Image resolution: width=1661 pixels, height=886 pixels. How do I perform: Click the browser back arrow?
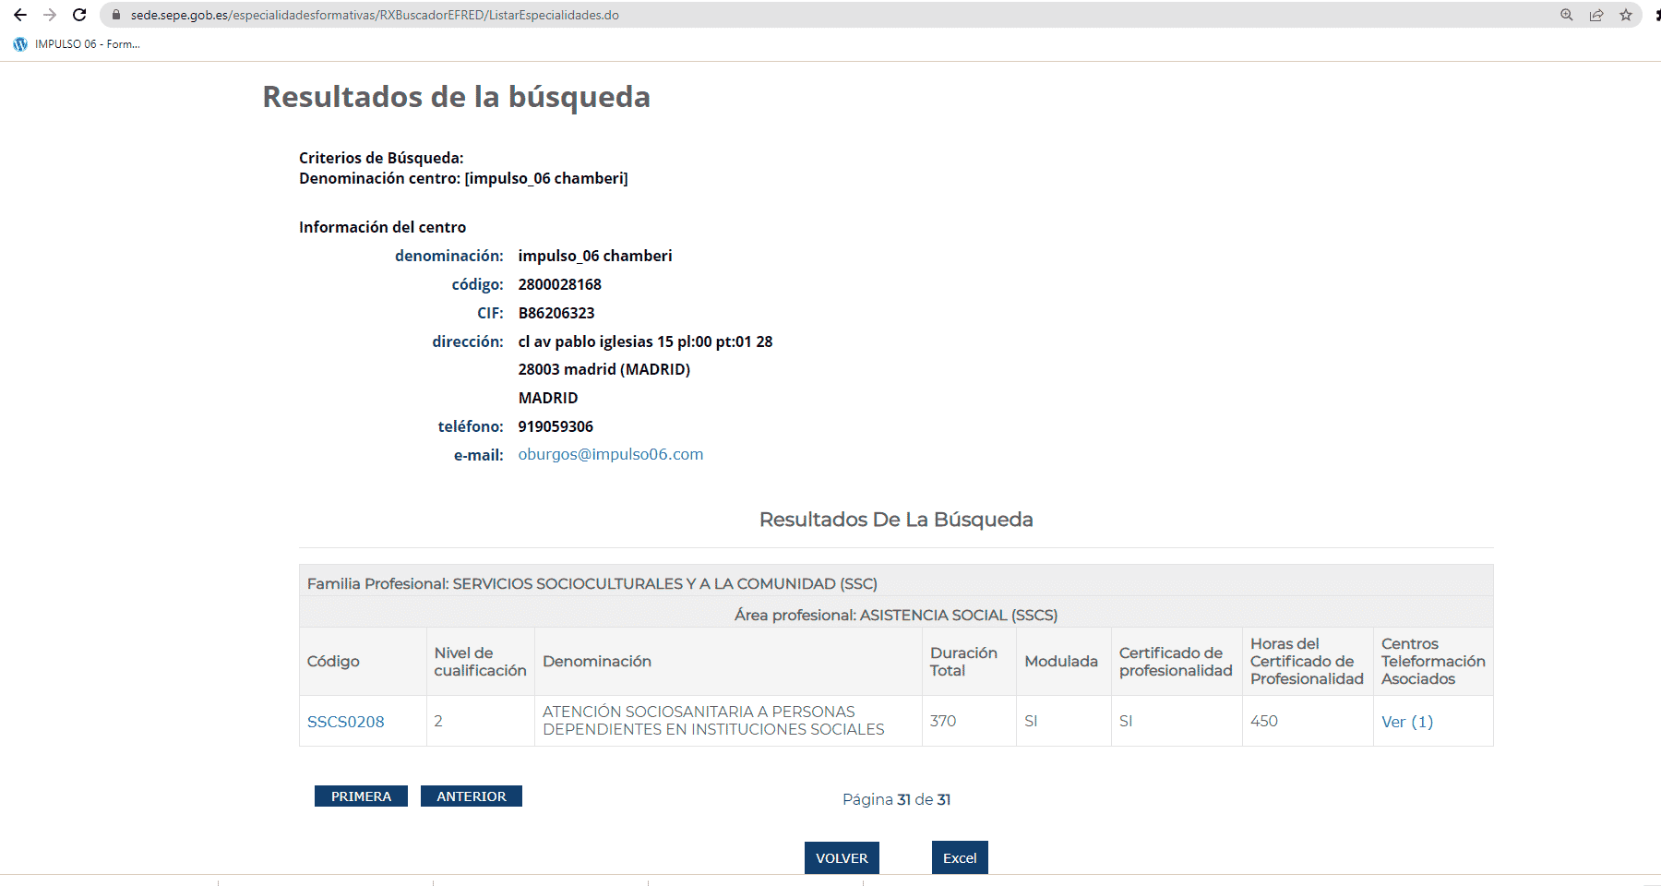pyautogui.click(x=20, y=15)
